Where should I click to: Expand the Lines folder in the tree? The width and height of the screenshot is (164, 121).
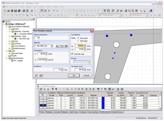10,41
